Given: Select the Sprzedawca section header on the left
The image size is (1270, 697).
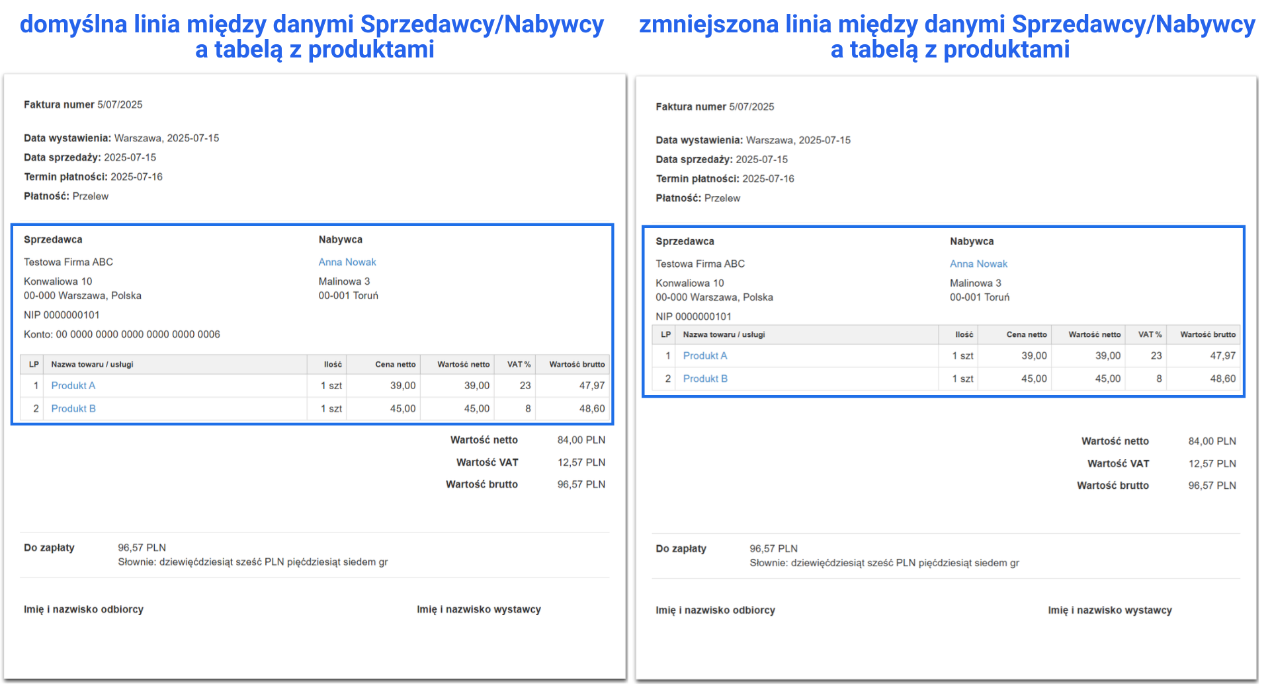Looking at the screenshot, I should click(53, 239).
